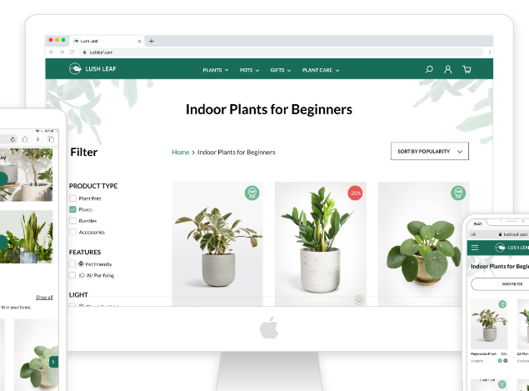Click green next arrow on tablet carousel
529x391 pixels.
pyautogui.click(x=53, y=362)
